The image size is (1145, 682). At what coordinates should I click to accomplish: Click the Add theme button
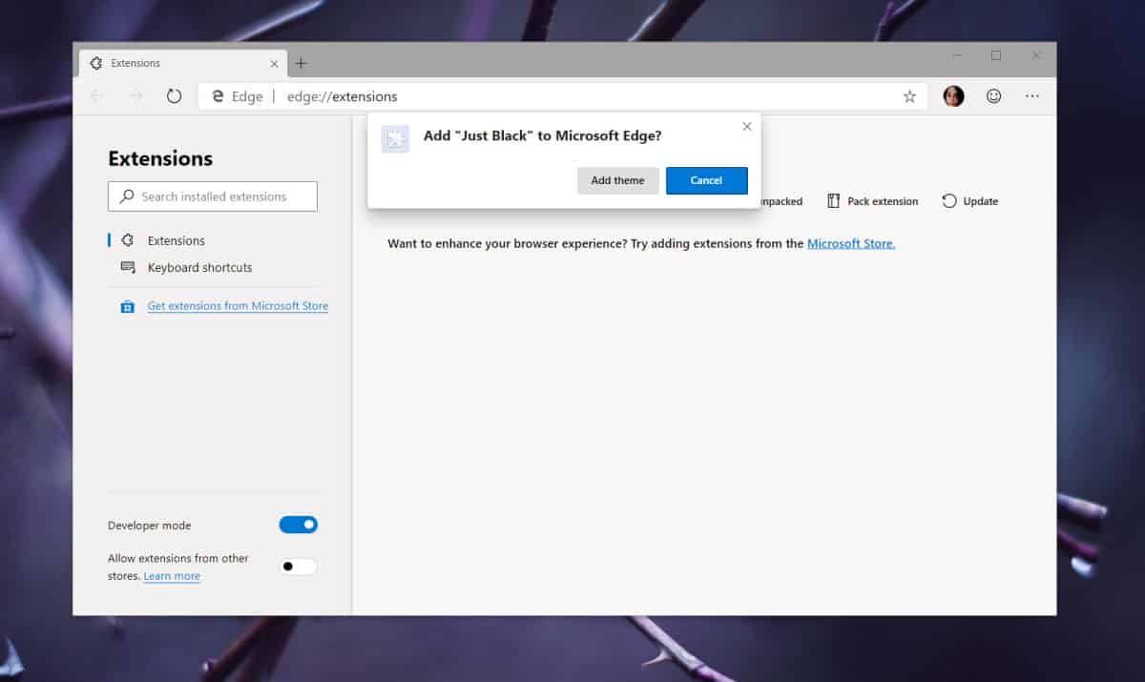(617, 180)
